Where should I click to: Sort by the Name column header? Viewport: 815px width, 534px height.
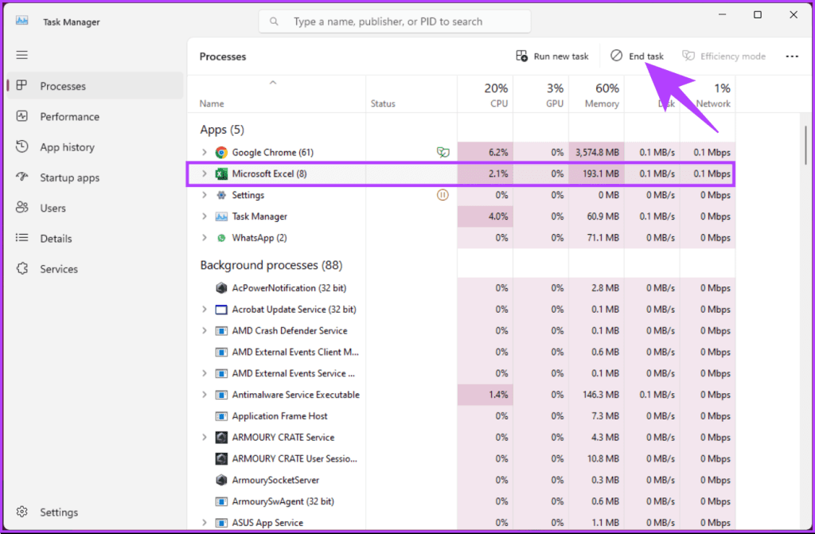pyautogui.click(x=276, y=94)
